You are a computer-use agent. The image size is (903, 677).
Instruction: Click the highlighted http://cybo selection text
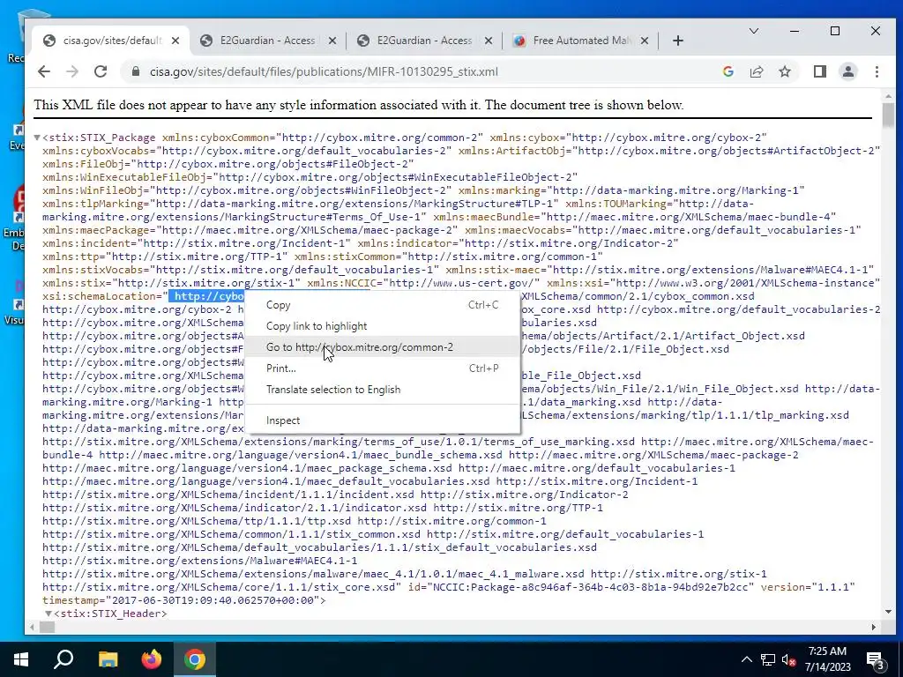click(x=206, y=296)
